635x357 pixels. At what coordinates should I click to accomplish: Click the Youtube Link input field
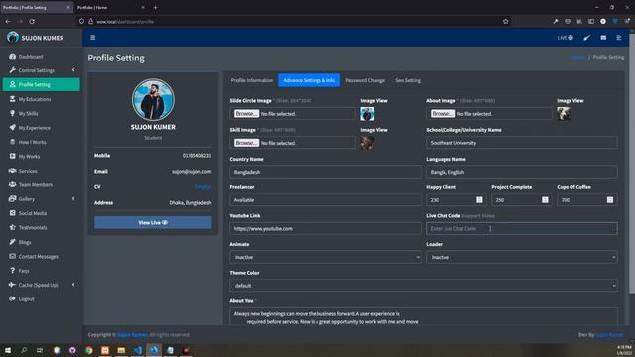pyautogui.click(x=325, y=229)
